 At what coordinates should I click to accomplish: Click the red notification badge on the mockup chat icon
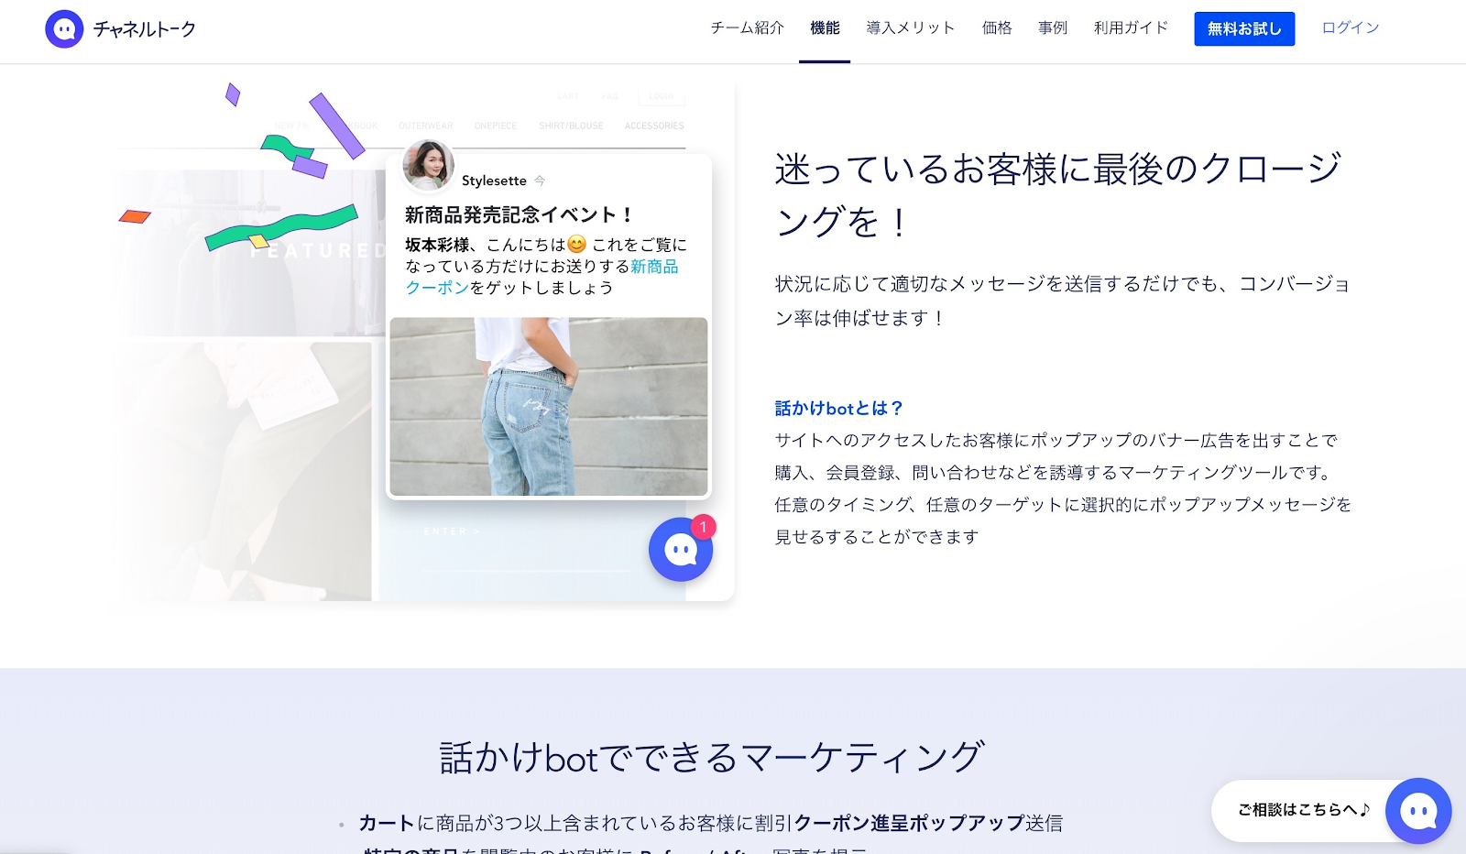click(703, 527)
